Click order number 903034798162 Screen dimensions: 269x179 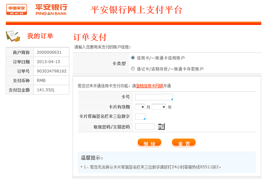pos(51,71)
